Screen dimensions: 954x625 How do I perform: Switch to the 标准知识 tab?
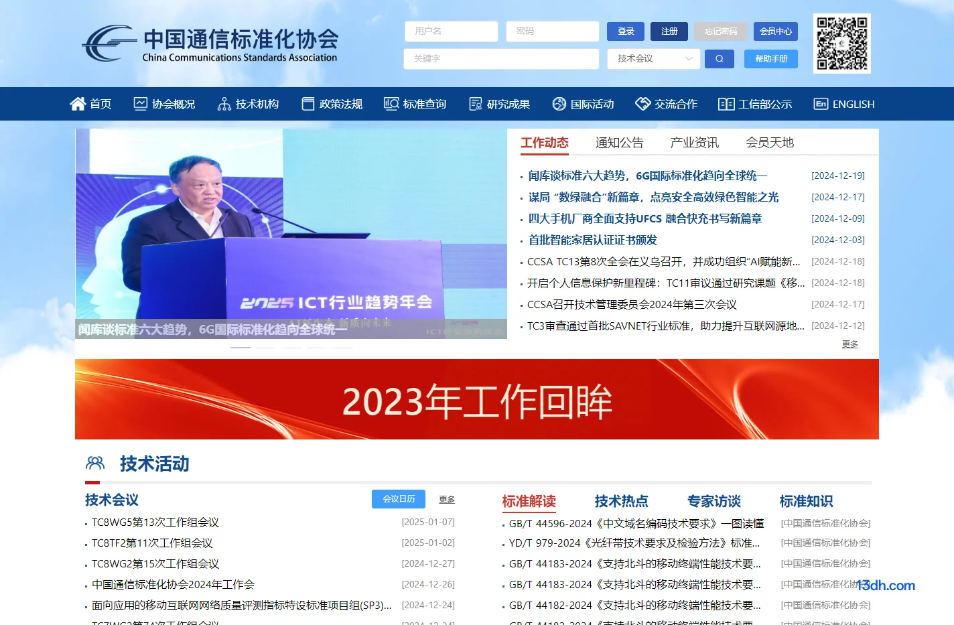pyautogui.click(x=807, y=501)
